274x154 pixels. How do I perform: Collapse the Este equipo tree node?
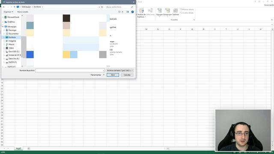coord(3,27)
